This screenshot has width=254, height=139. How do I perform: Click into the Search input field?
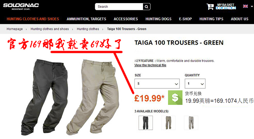[119, 7]
